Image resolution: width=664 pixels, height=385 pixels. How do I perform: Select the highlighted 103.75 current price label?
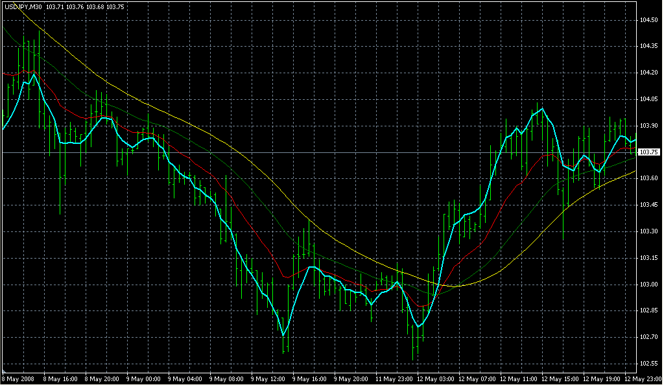648,152
